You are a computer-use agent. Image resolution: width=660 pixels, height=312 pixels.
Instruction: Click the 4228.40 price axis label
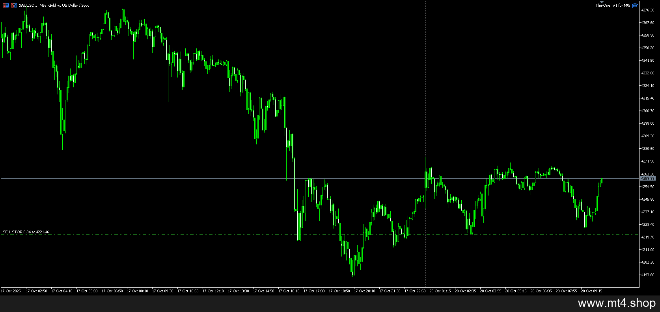[648, 225]
